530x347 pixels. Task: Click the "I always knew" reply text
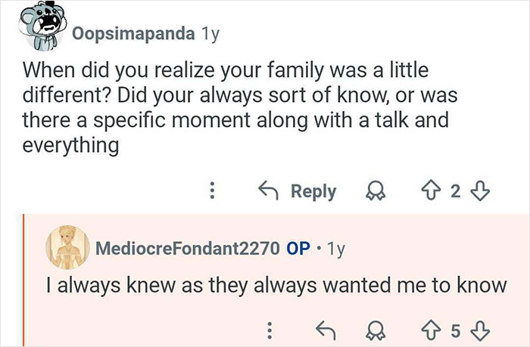tap(276, 286)
